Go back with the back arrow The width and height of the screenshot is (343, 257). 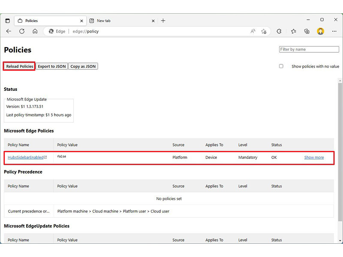[9, 31]
